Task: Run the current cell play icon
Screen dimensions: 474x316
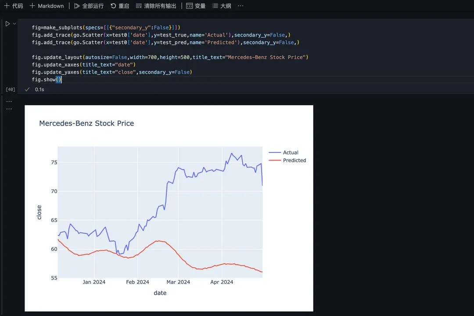Action: 7,24
